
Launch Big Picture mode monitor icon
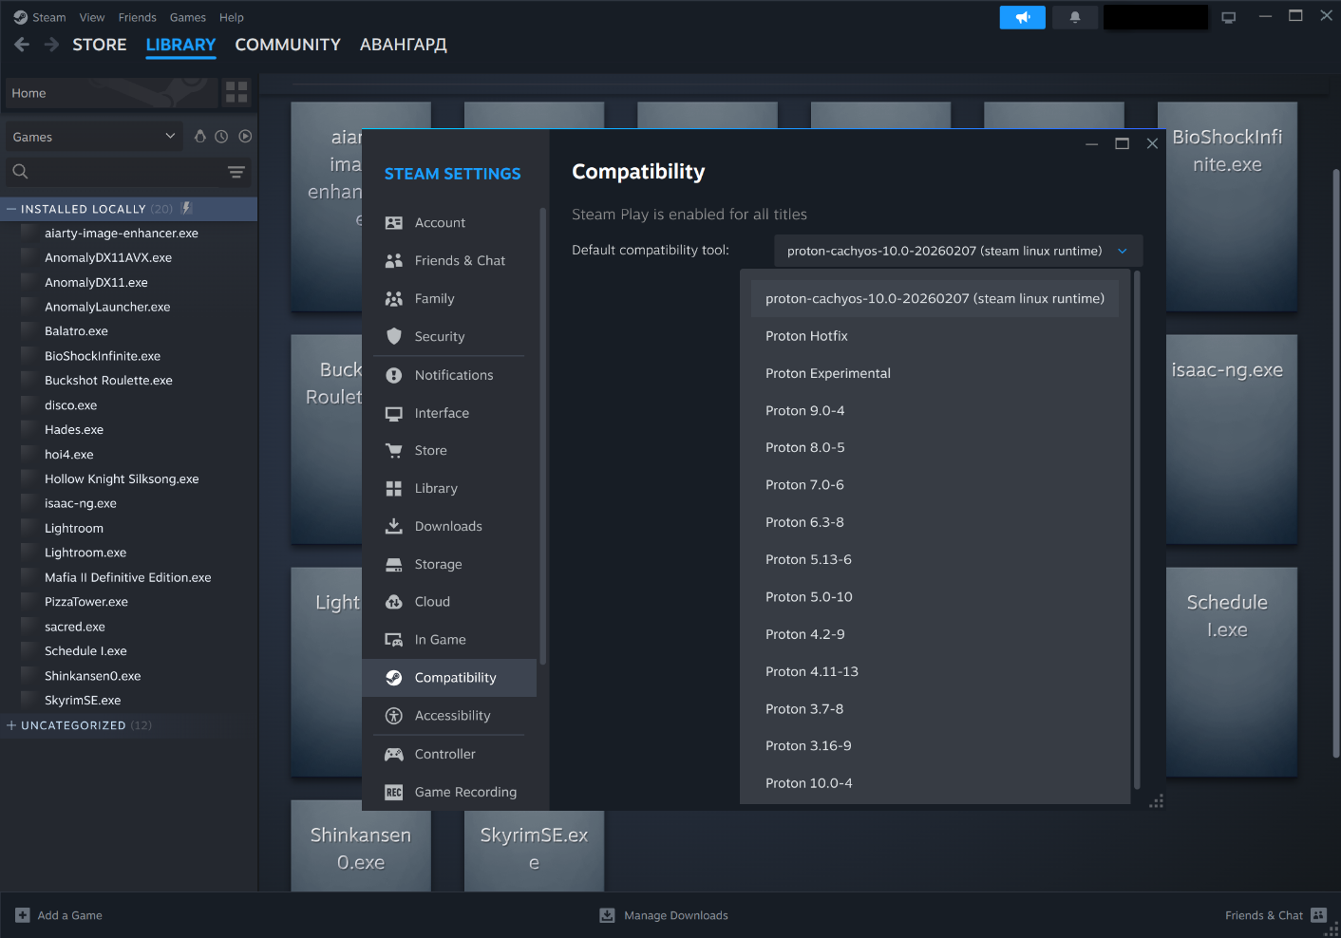click(1229, 17)
